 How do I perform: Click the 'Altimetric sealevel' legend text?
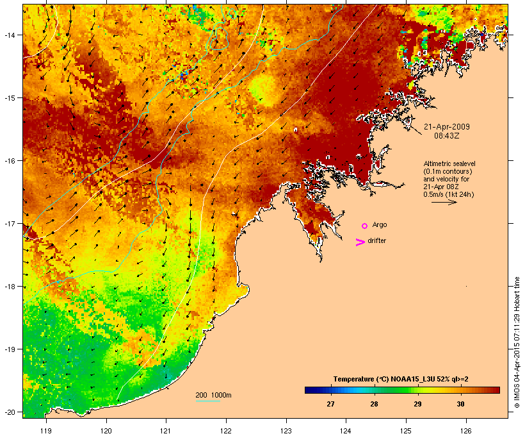coord(449,163)
